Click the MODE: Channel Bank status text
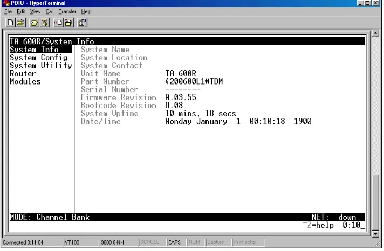Image resolution: width=384 pixels, height=251 pixels. (x=50, y=217)
